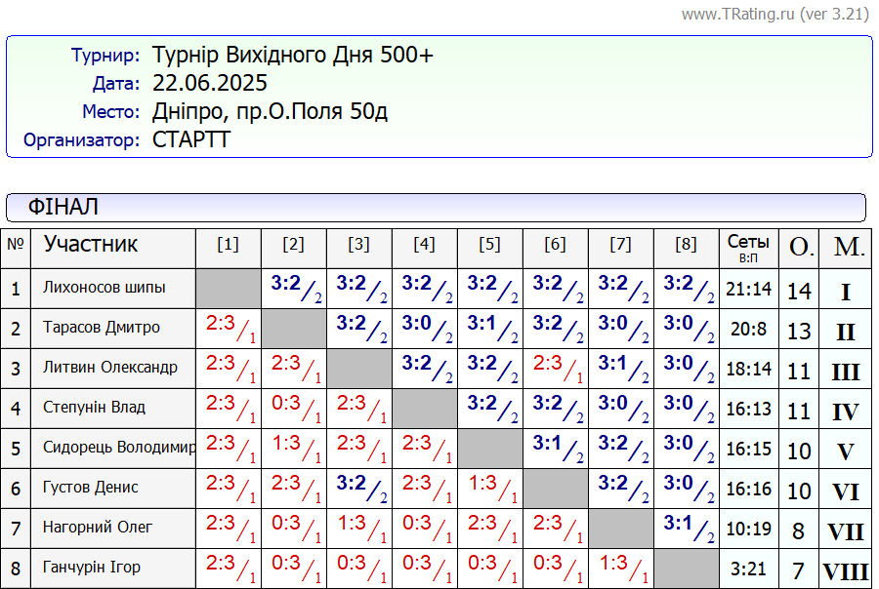Click Нагорний Олег's 3:1 win in column [8]
This screenshot has height=589, width=879.
tap(686, 527)
